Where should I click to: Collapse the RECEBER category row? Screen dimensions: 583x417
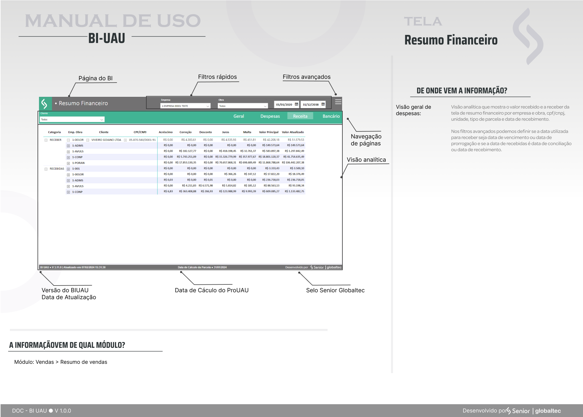(x=46, y=140)
